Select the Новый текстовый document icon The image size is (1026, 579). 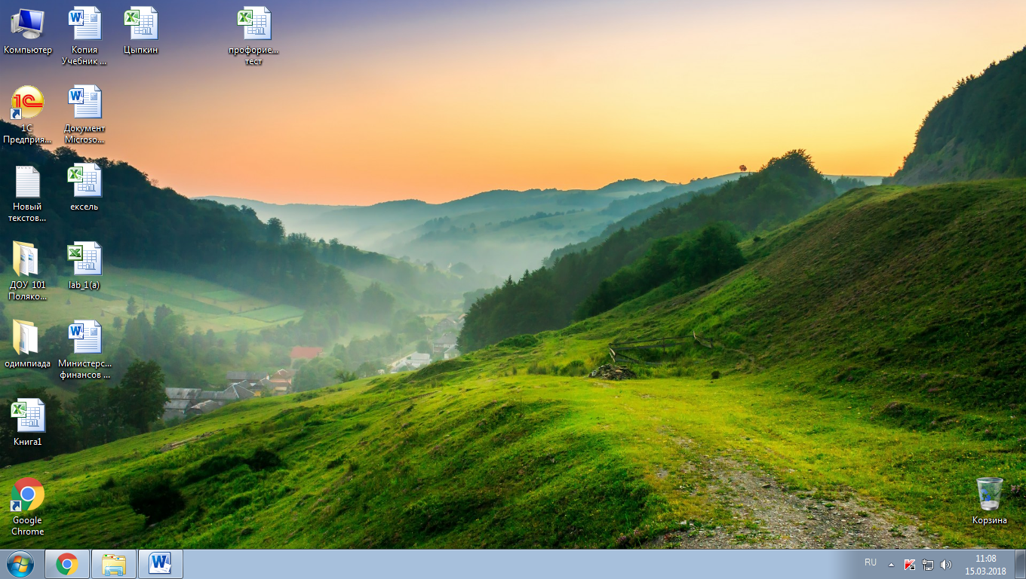(x=28, y=193)
